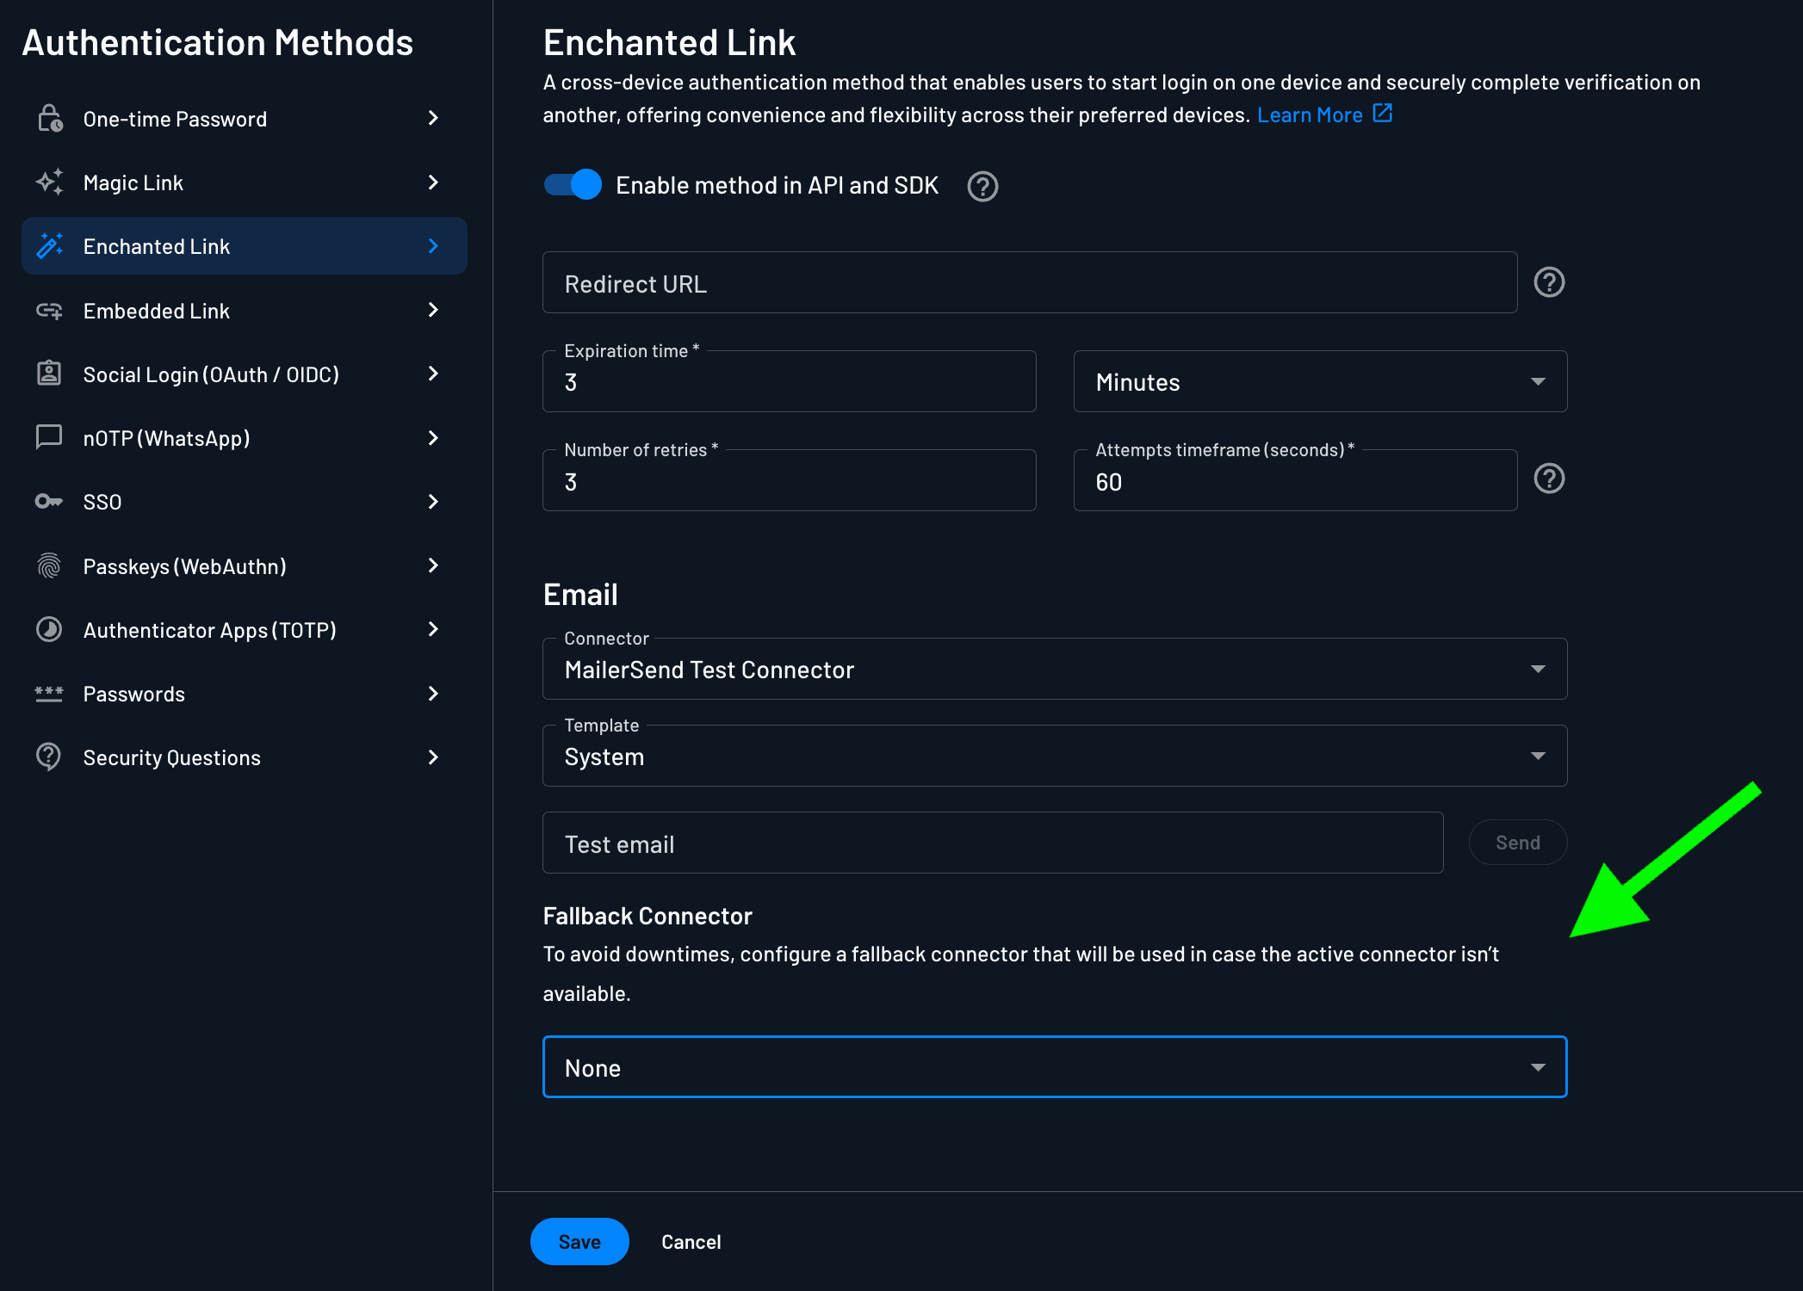
Task: Click help icon next to Attempts timeframe
Action: pyautogui.click(x=1549, y=479)
